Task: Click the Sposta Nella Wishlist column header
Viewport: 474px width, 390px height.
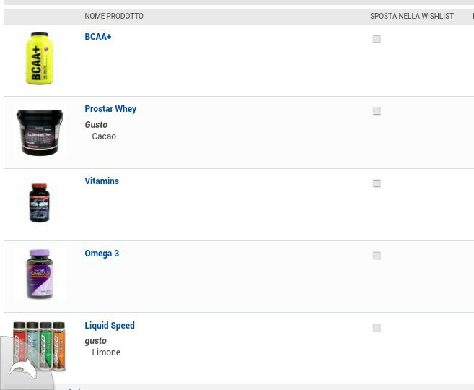Action: 412,16
